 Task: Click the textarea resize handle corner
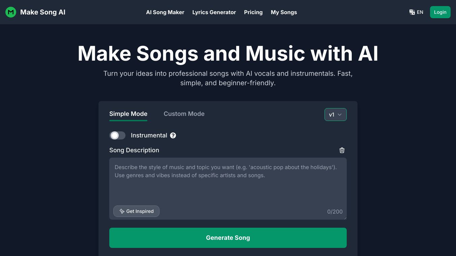tap(345, 218)
